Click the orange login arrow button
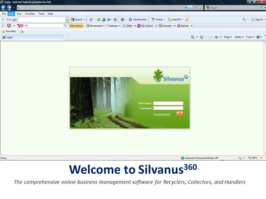266x199 pixels. [180, 113]
